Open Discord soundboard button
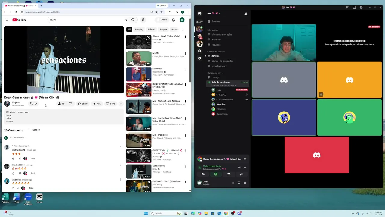This screenshot has height=217, width=385. click(241, 174)
